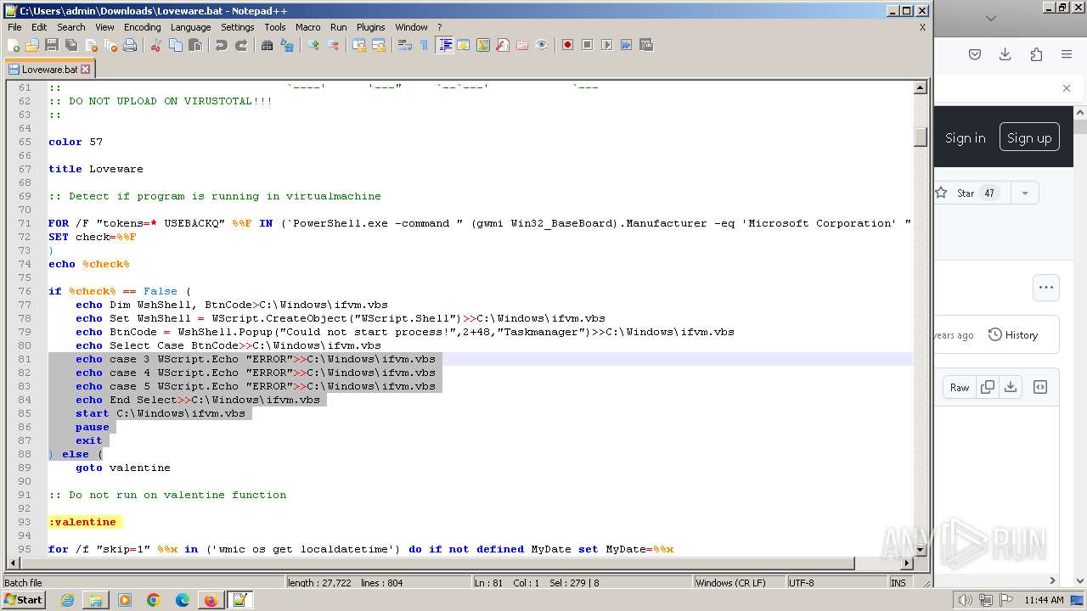Download raw file icon on GitHub
The height and width of the screenshot is (611, 1087).
tap(1011, 387)
